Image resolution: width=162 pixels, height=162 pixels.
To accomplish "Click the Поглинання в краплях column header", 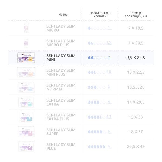I will coord(100,15).
